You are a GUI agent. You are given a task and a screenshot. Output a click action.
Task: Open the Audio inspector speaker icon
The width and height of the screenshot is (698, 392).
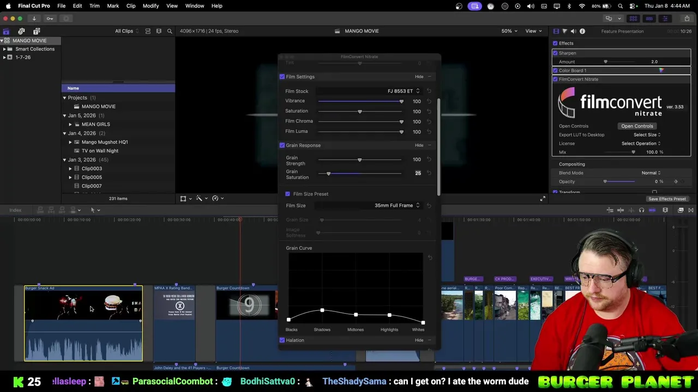pos(573,31)
